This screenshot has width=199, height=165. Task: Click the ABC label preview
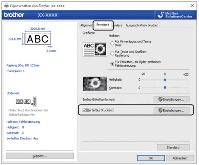38,39
